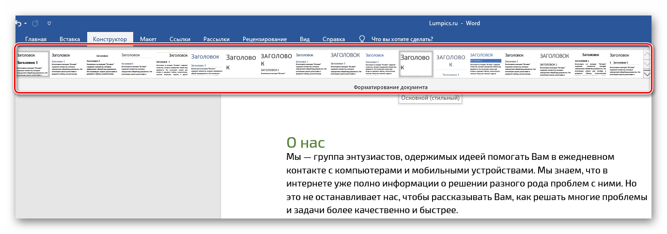This screenshot has height=234, width=667.
Task: Open the Вид tab
Action: click(x=305, y=39)
